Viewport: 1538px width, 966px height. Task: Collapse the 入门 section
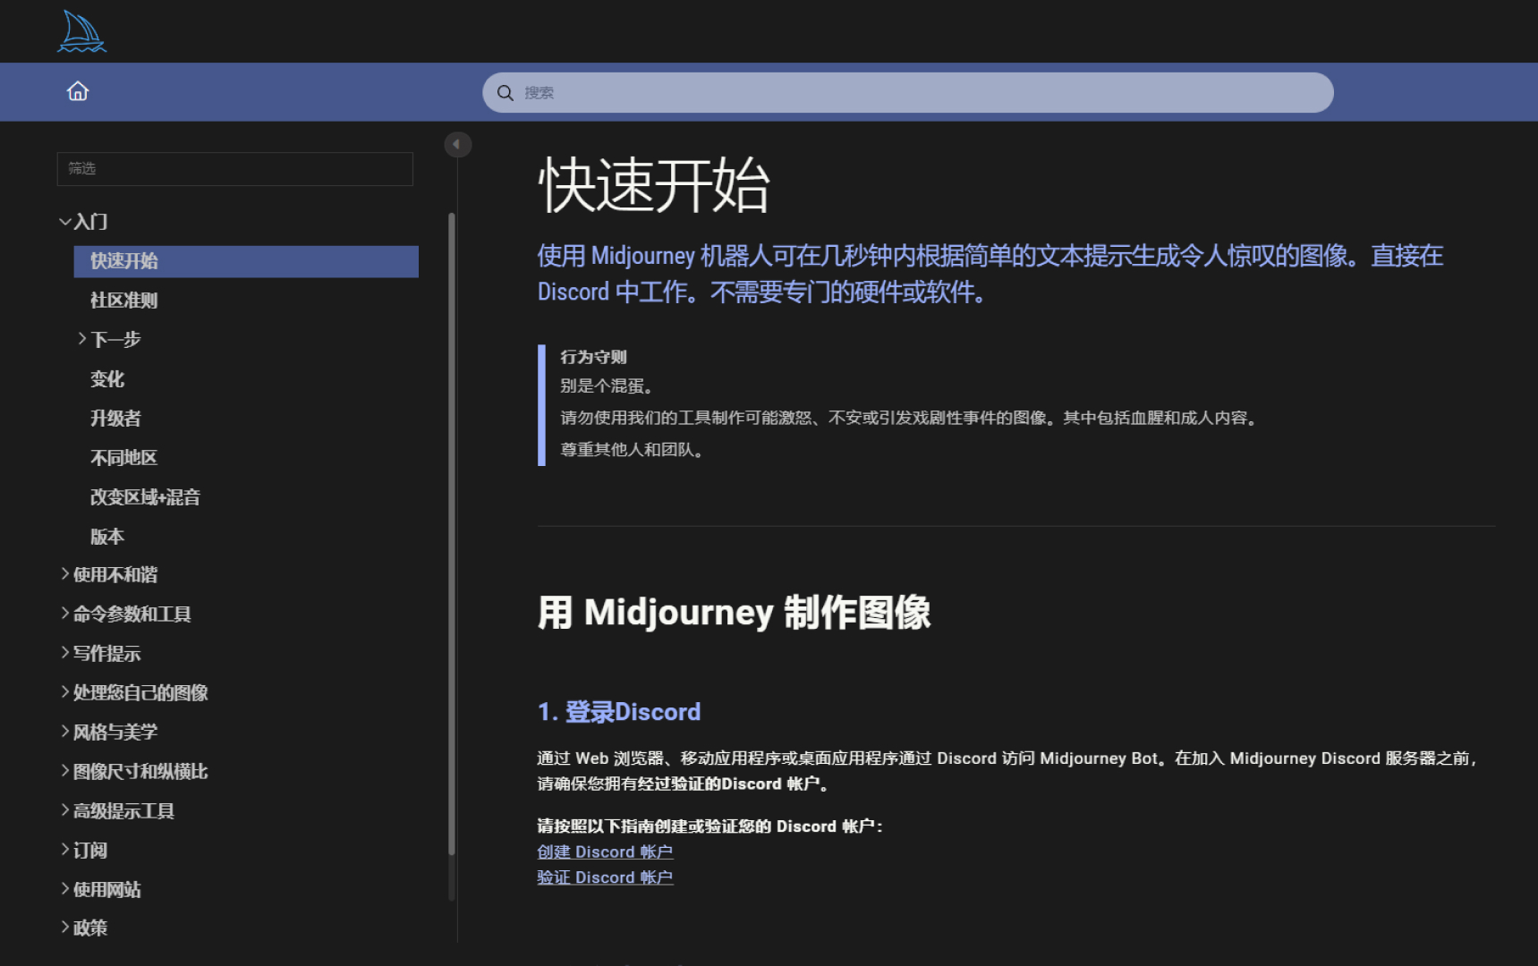(89, 221)
